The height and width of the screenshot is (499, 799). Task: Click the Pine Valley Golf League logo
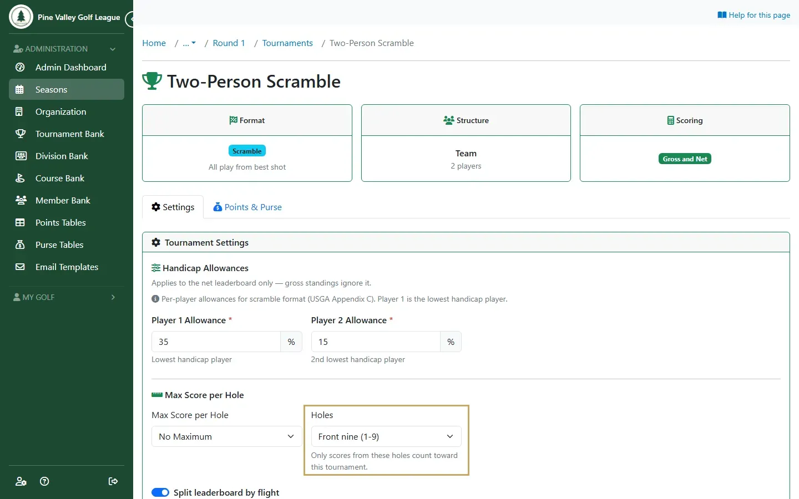(x=21, y=17)
